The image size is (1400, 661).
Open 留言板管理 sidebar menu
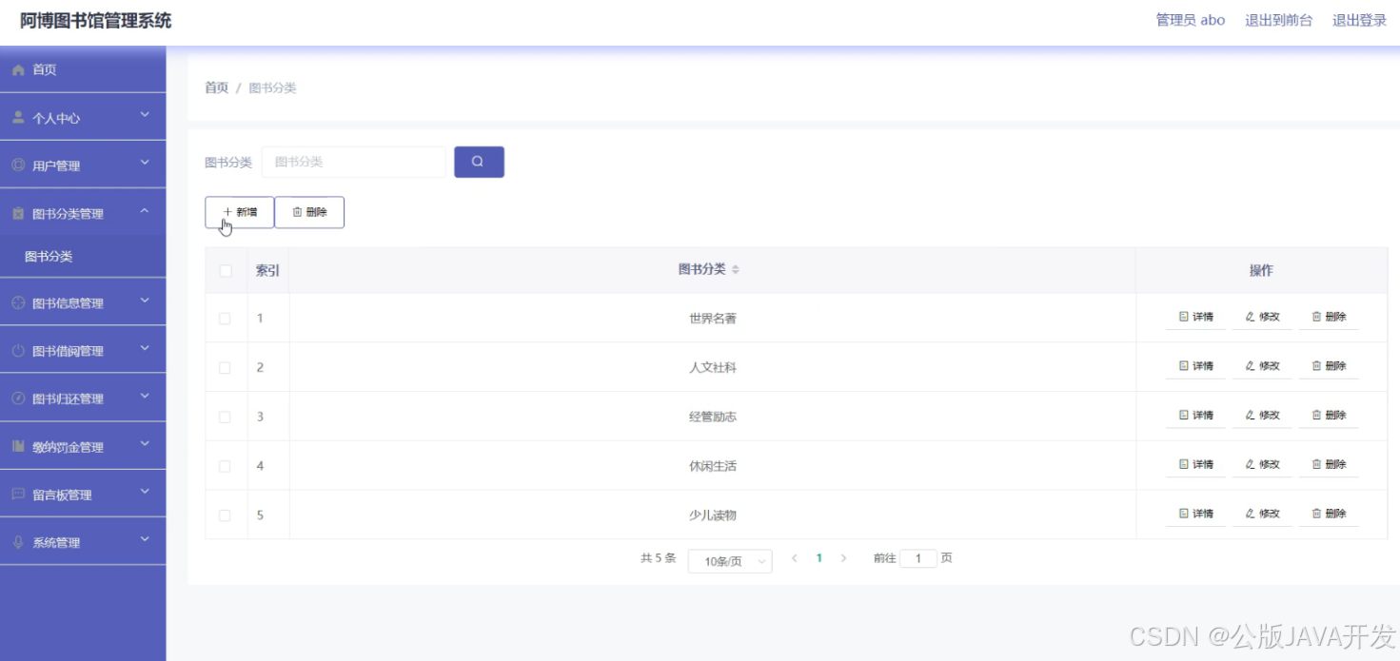tap(83, 495)
